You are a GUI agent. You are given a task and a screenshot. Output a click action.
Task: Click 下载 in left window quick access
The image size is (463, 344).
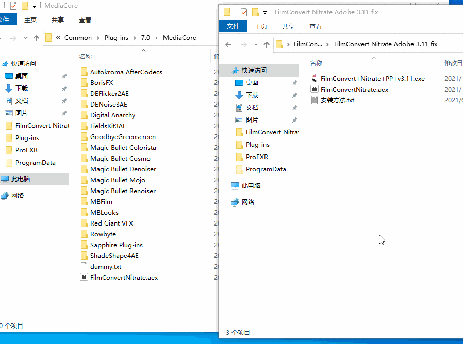pos(21,89)
